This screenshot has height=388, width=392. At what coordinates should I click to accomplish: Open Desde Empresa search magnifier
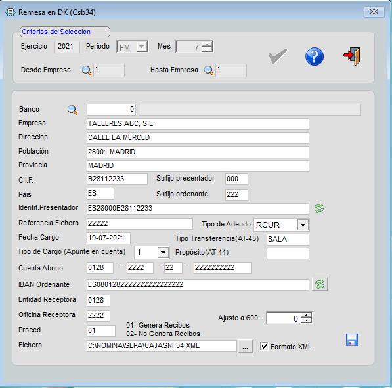point(87,70)
